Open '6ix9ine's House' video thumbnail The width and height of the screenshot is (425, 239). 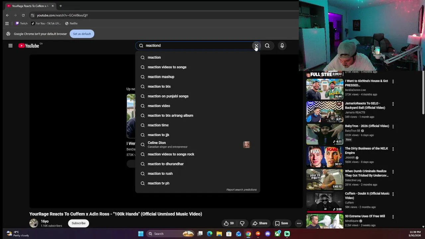point(325,89)
